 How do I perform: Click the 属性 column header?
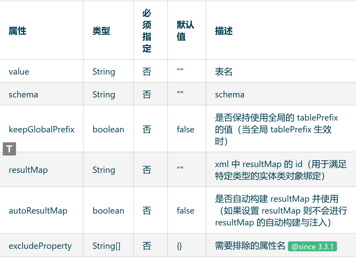click(x=18, y=31)
